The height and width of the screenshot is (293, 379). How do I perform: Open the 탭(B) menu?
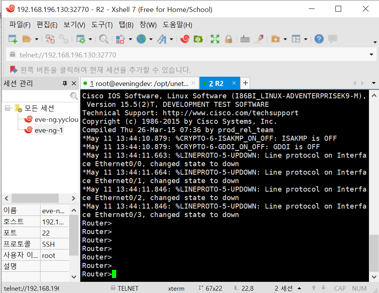tap(126, 25)
